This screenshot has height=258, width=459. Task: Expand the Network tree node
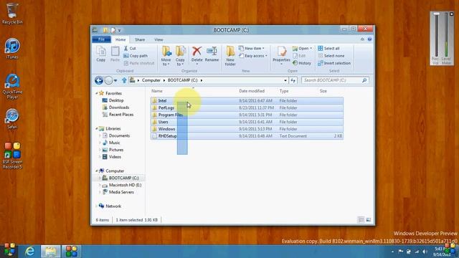click(97, 206)
